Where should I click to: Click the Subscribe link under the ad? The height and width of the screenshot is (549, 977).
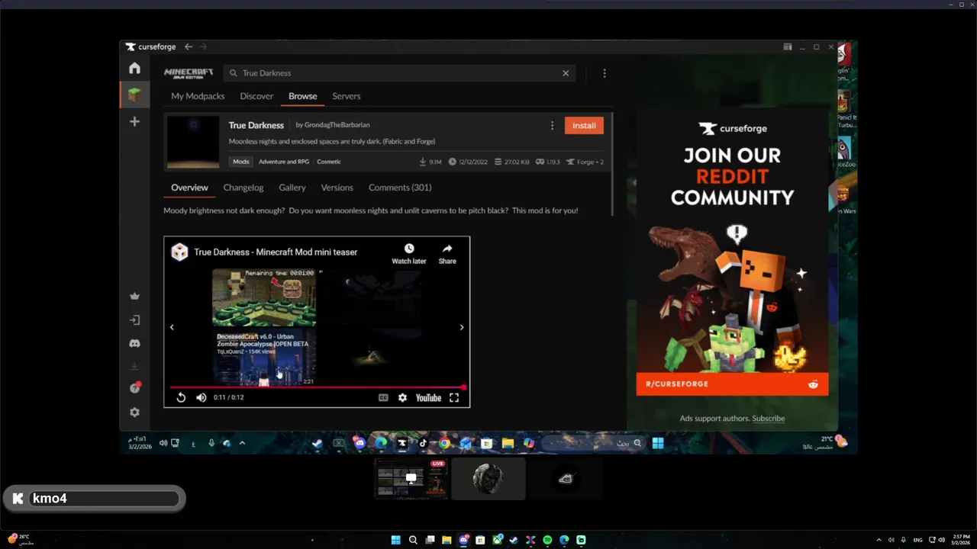(768, 419)
